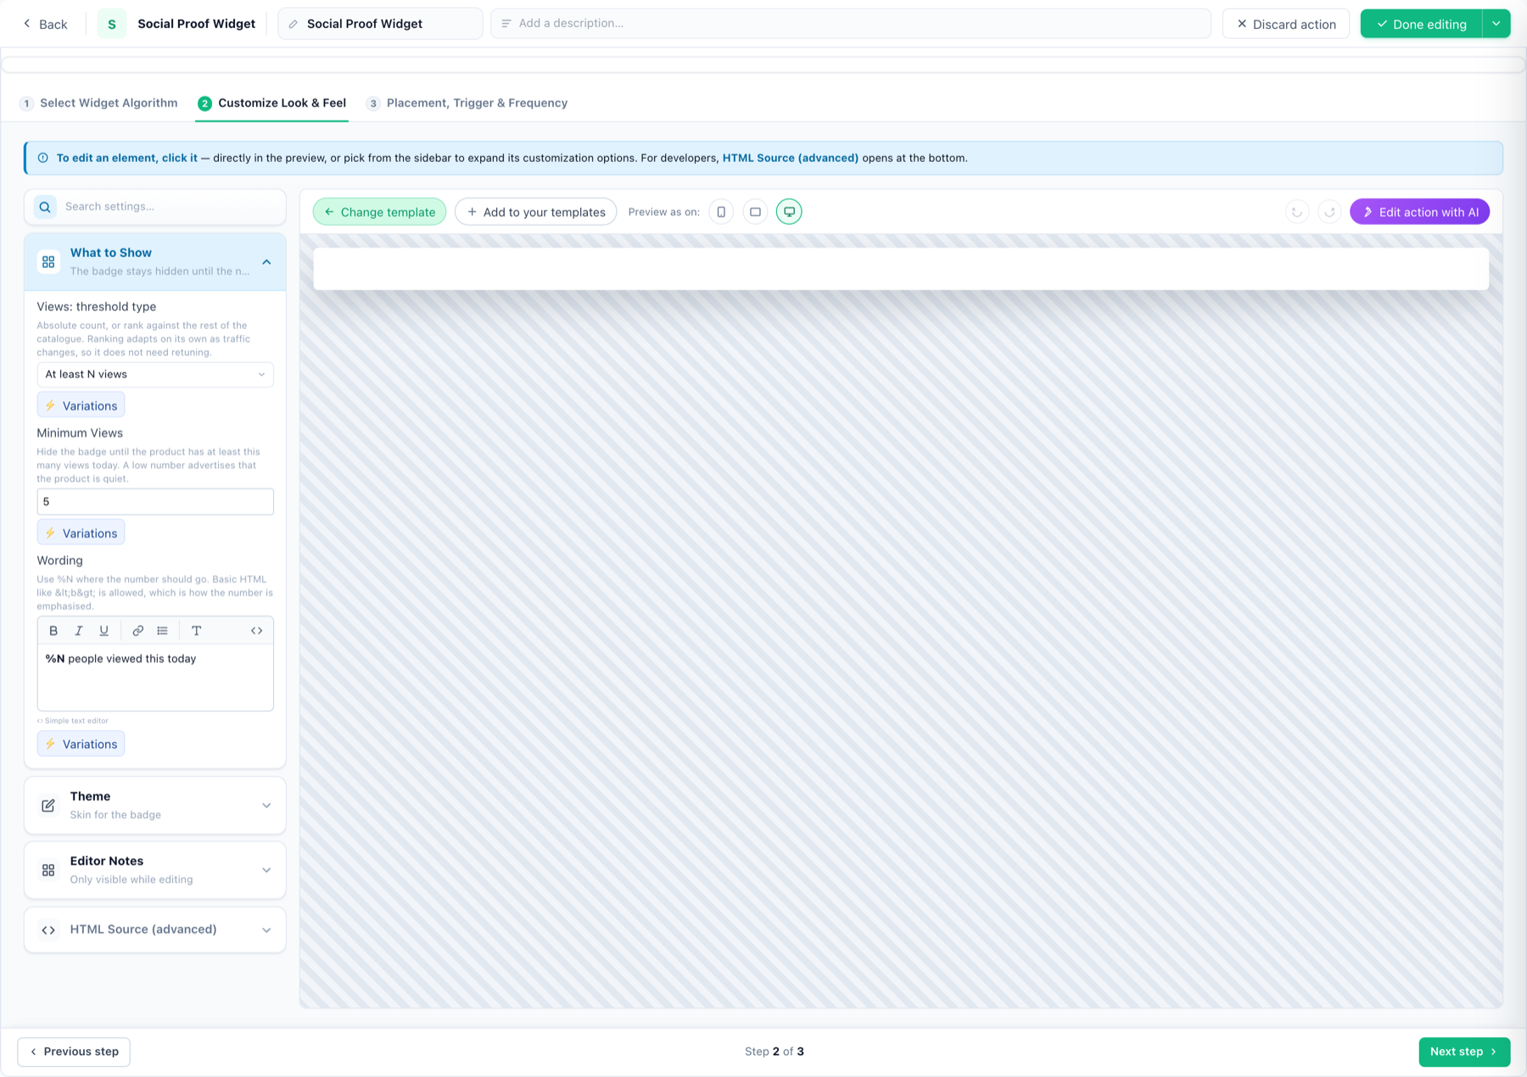Click the text style T icon

(x=196, y=631)
